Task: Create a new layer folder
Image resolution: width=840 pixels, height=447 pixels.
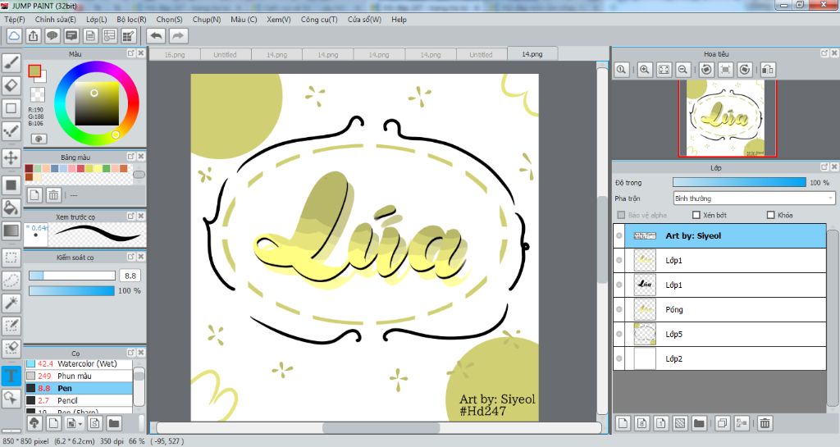Action: (x=699, y=423)
